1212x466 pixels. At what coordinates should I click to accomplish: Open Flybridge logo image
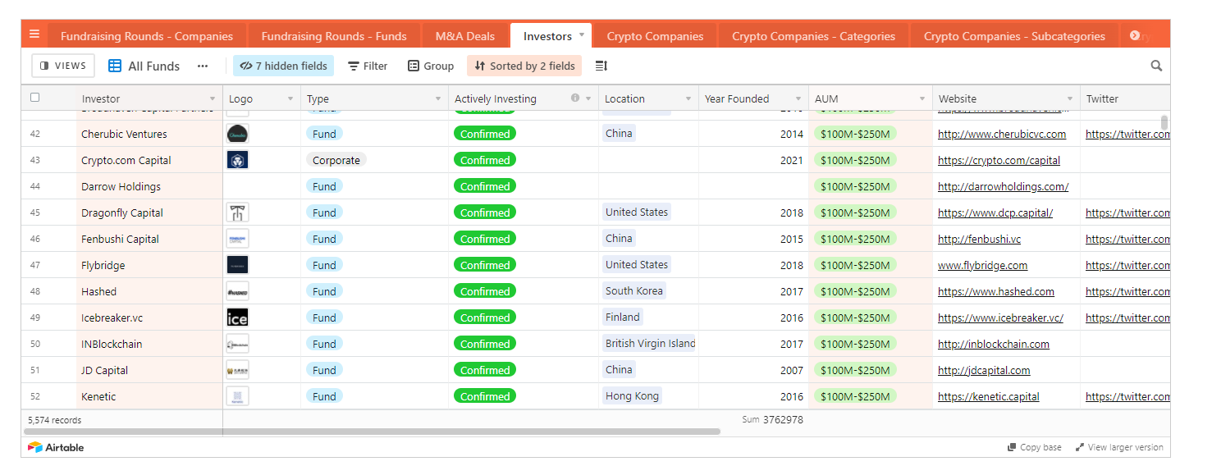[237, 265]
